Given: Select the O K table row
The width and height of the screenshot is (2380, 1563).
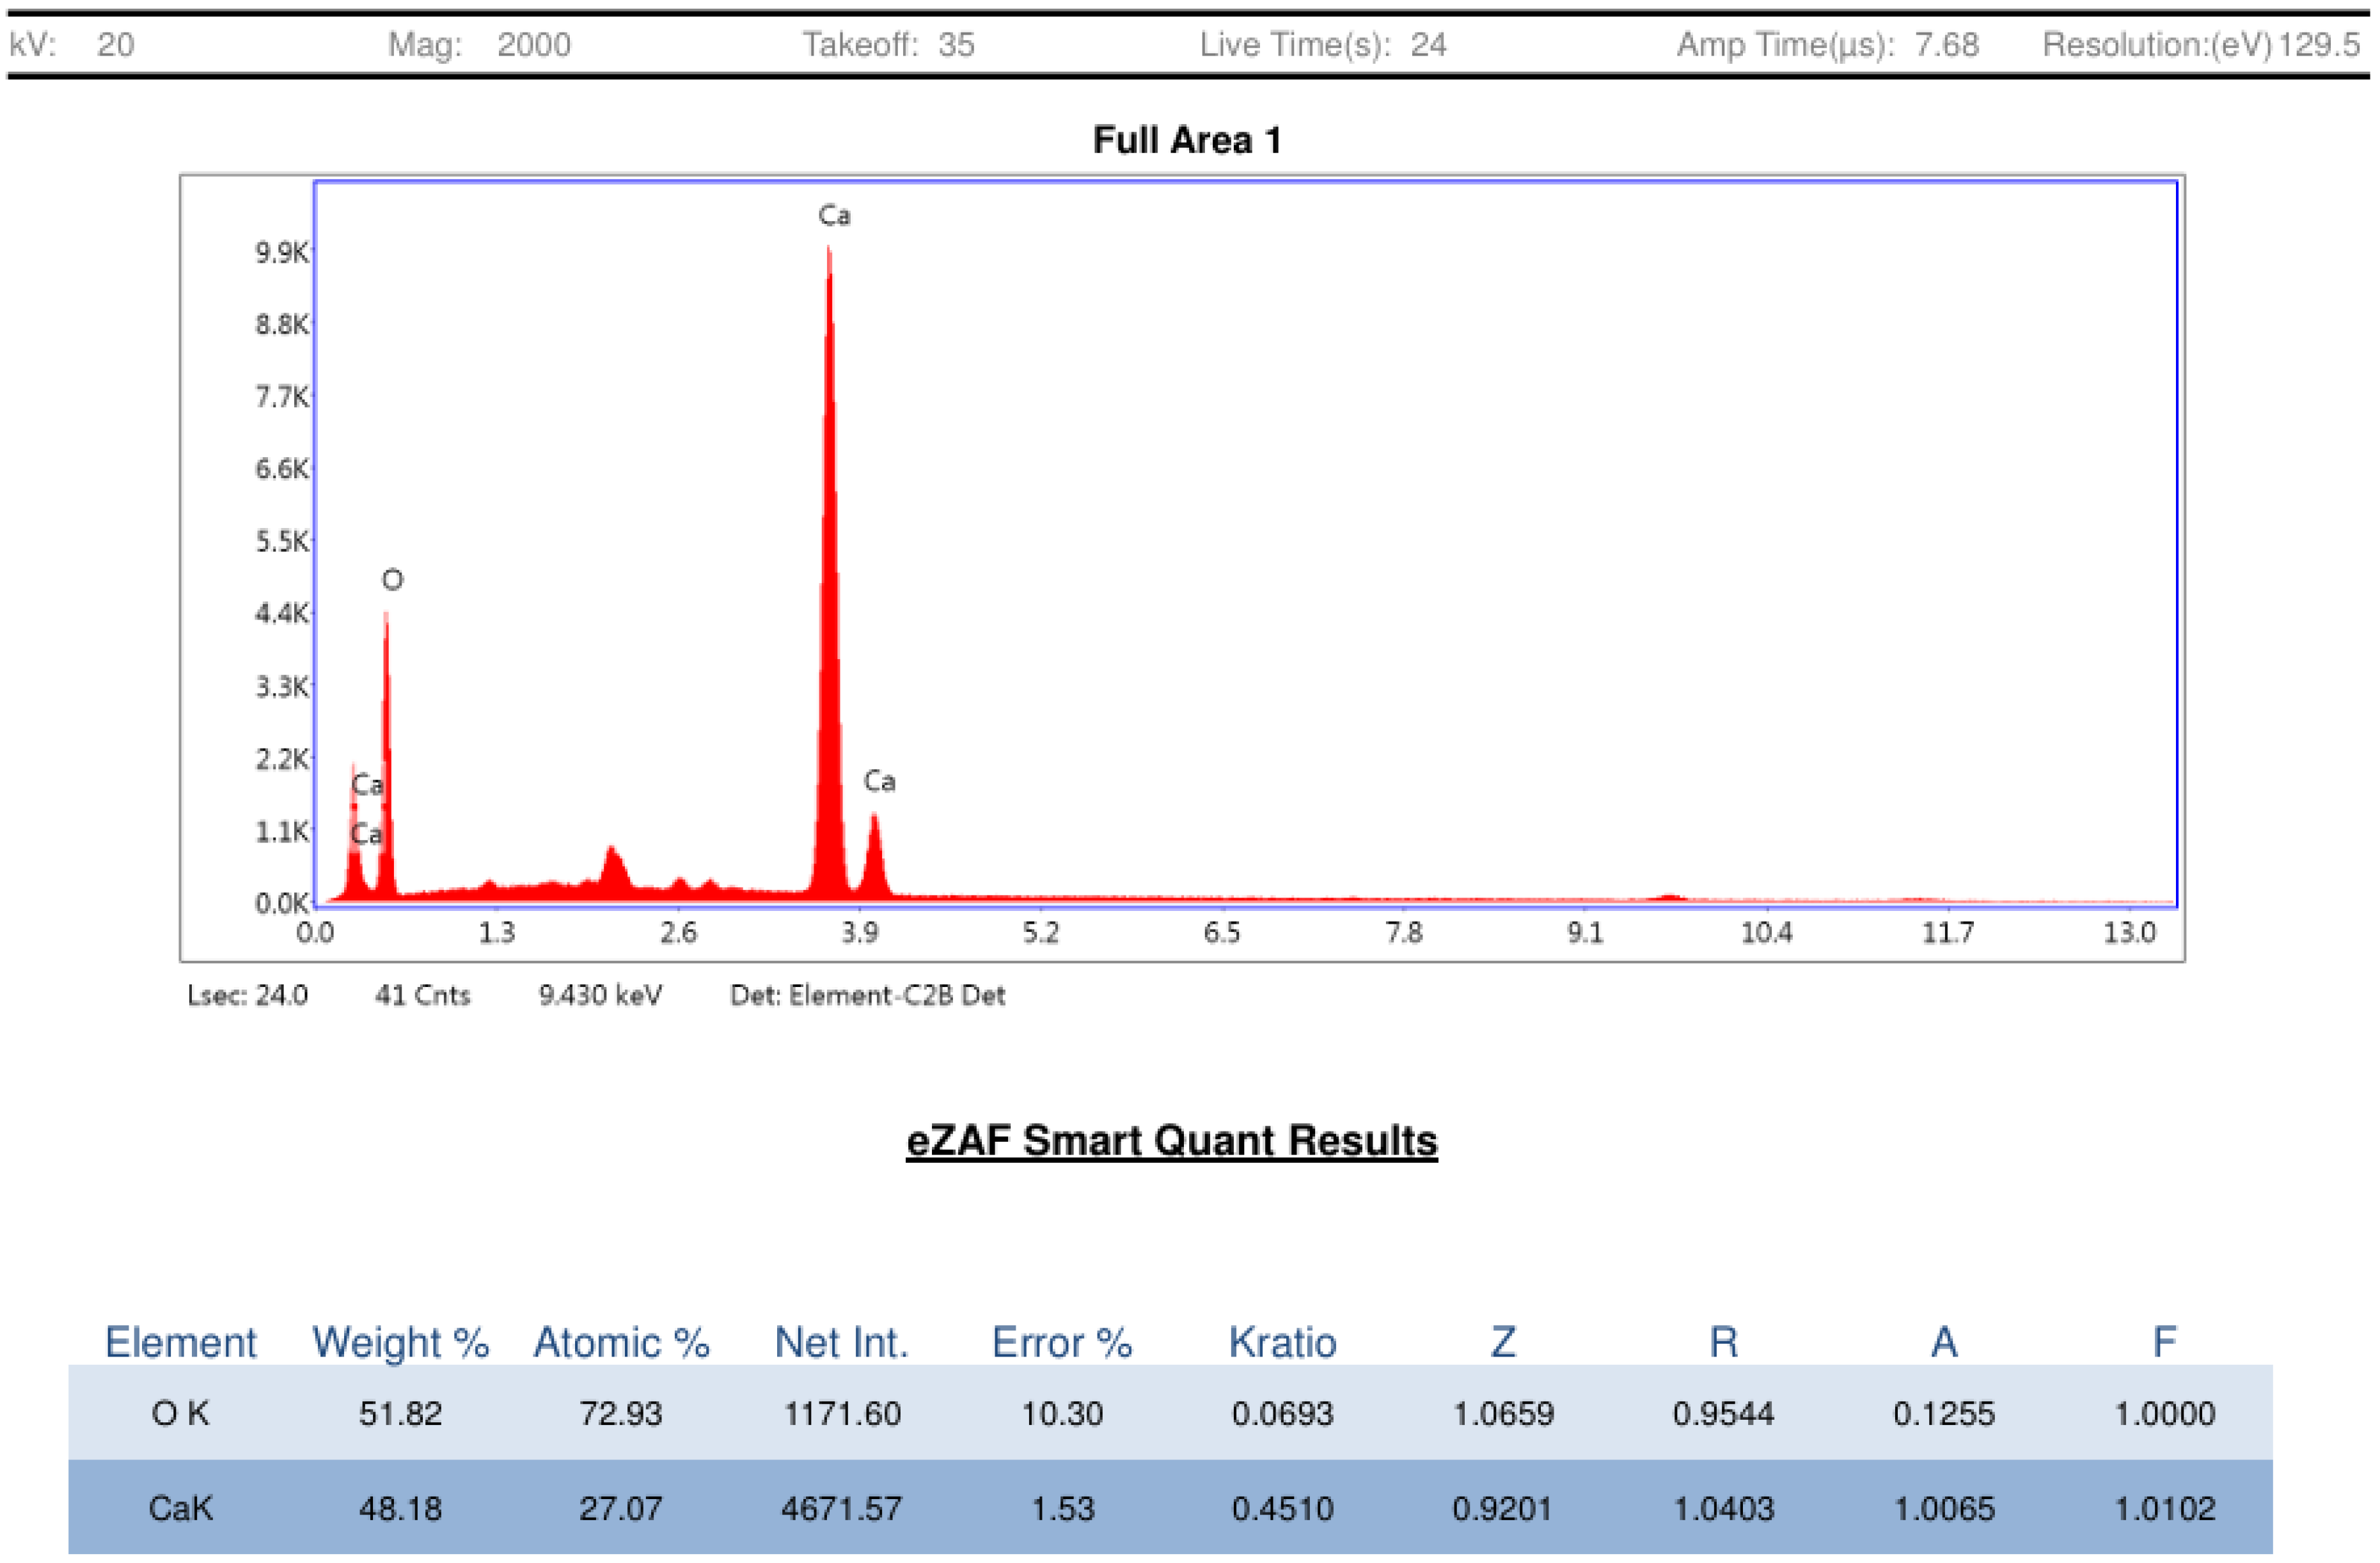Looking at the screenshot, I should coord(180,1413).
